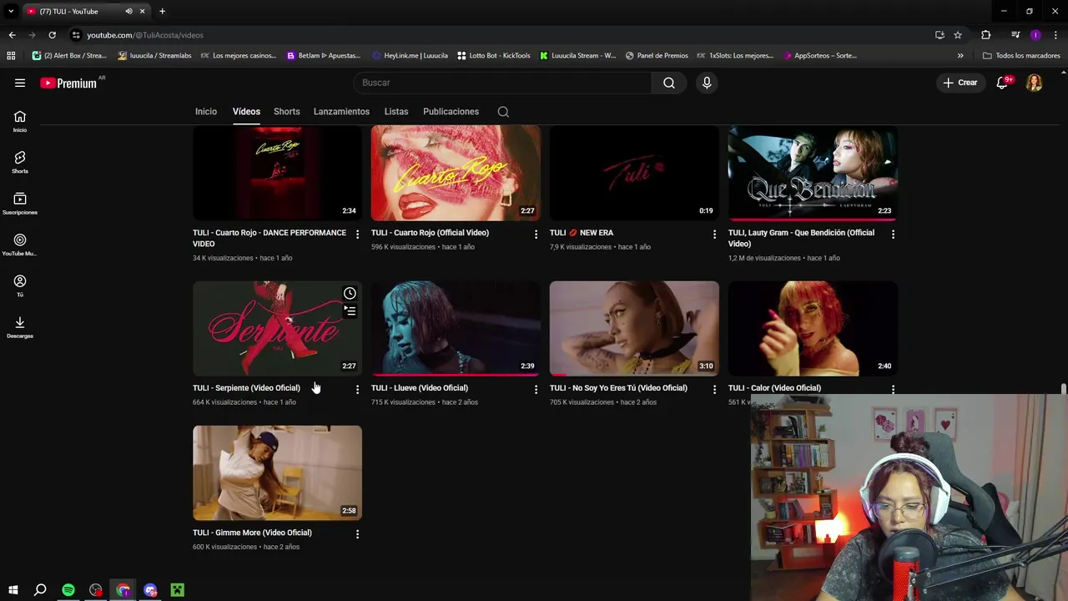Select the Videos channel tab
The width and height of the screenshot is (1068, 601).
(246, 112)
